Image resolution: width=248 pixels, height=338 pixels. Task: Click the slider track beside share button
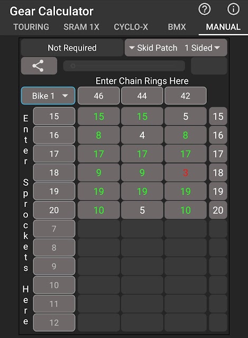tap(124, 65)
